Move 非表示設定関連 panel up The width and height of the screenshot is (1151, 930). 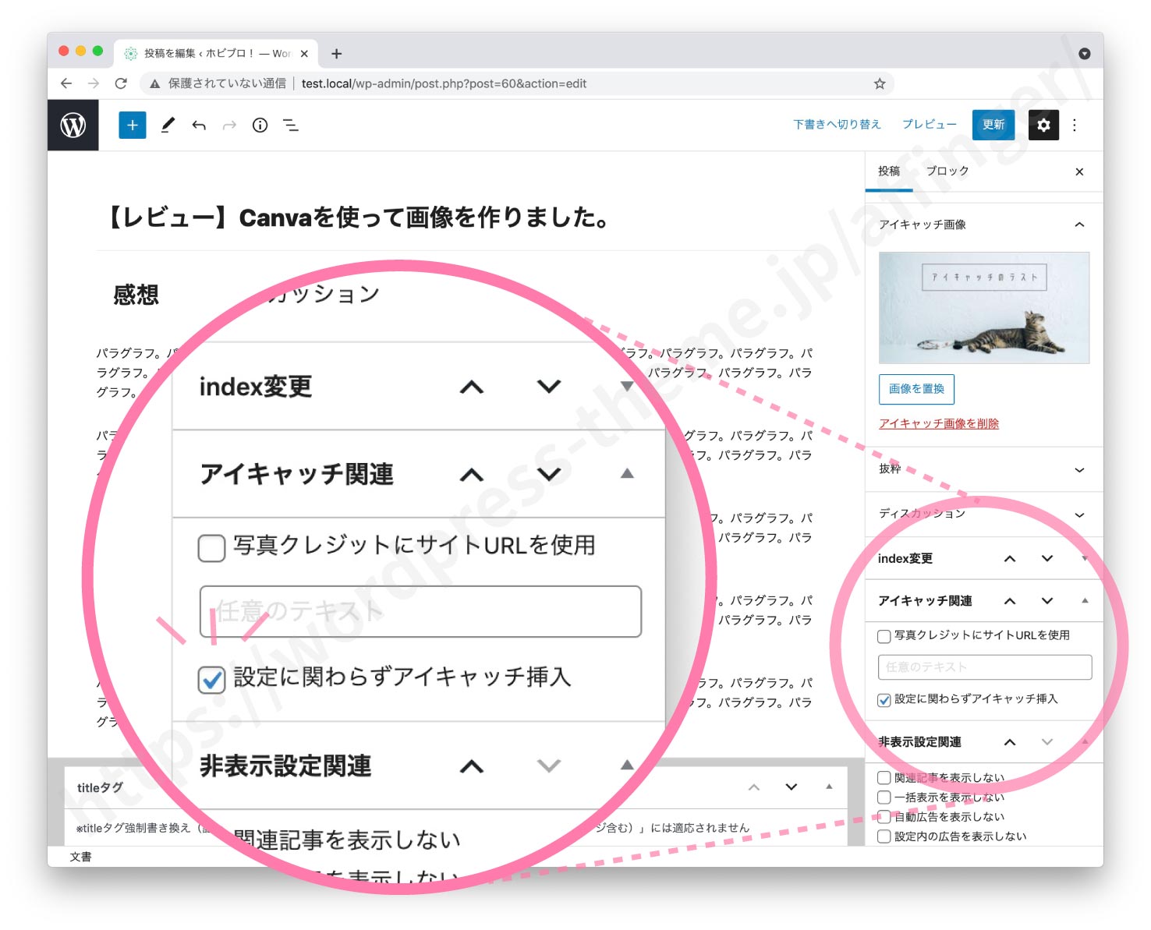[1010, 742]
